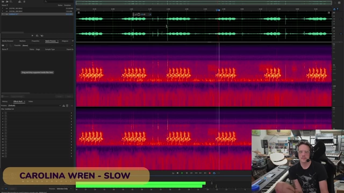Click the stop button in transport

coord(177,173)
